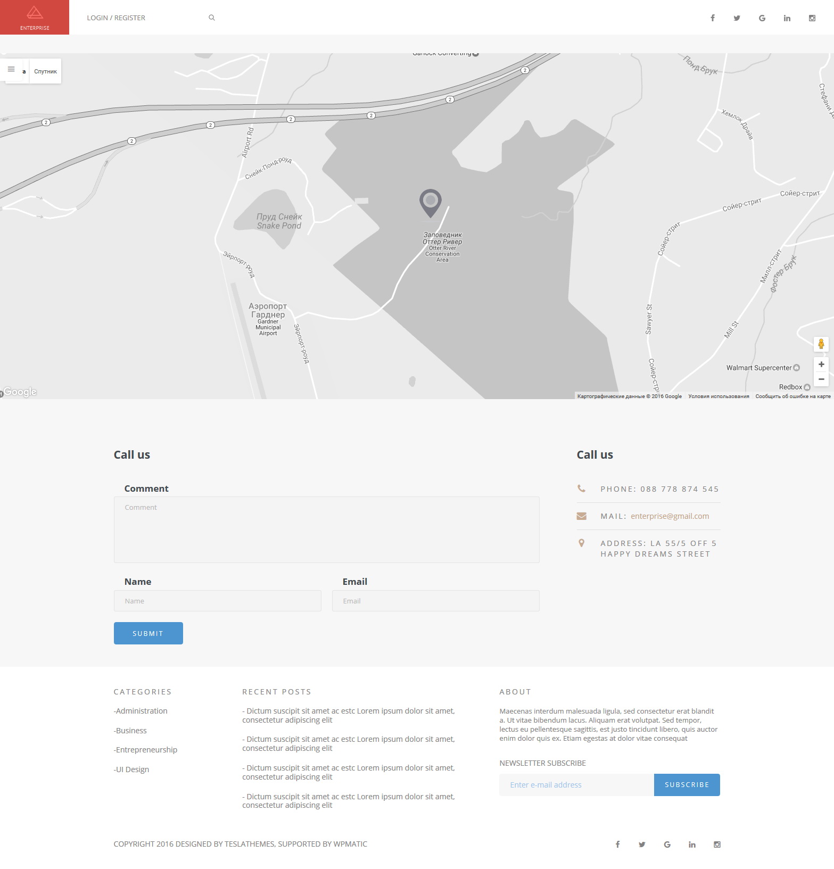
Task: Click the Gardner Municipal Airport map label
Action: (x=268, y=319)
